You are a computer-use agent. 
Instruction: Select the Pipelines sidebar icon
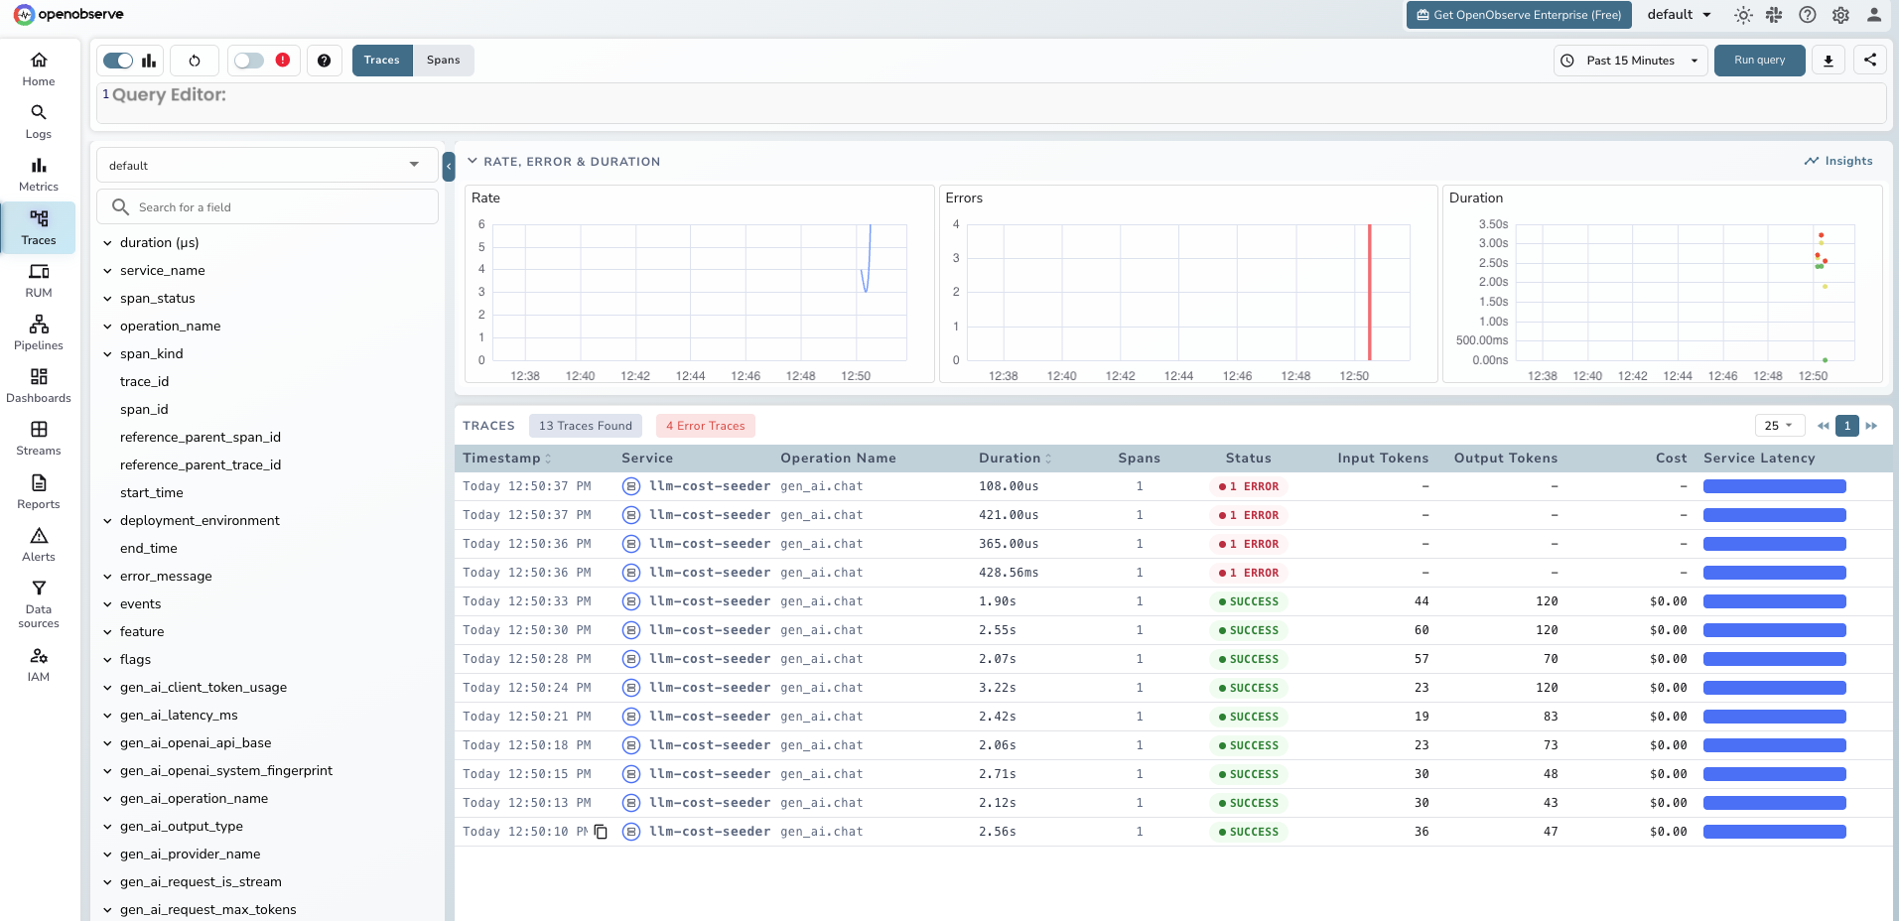coord(38,331)
